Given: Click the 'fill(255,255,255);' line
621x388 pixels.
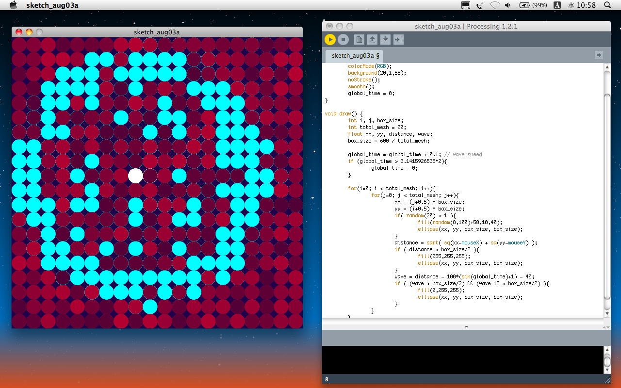Looking at the screenshot, I should click(444, 256).
